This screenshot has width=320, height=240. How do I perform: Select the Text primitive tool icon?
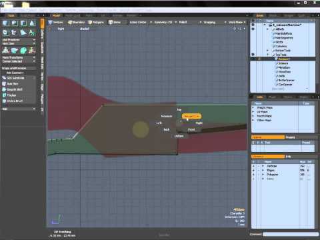(32, 33)
